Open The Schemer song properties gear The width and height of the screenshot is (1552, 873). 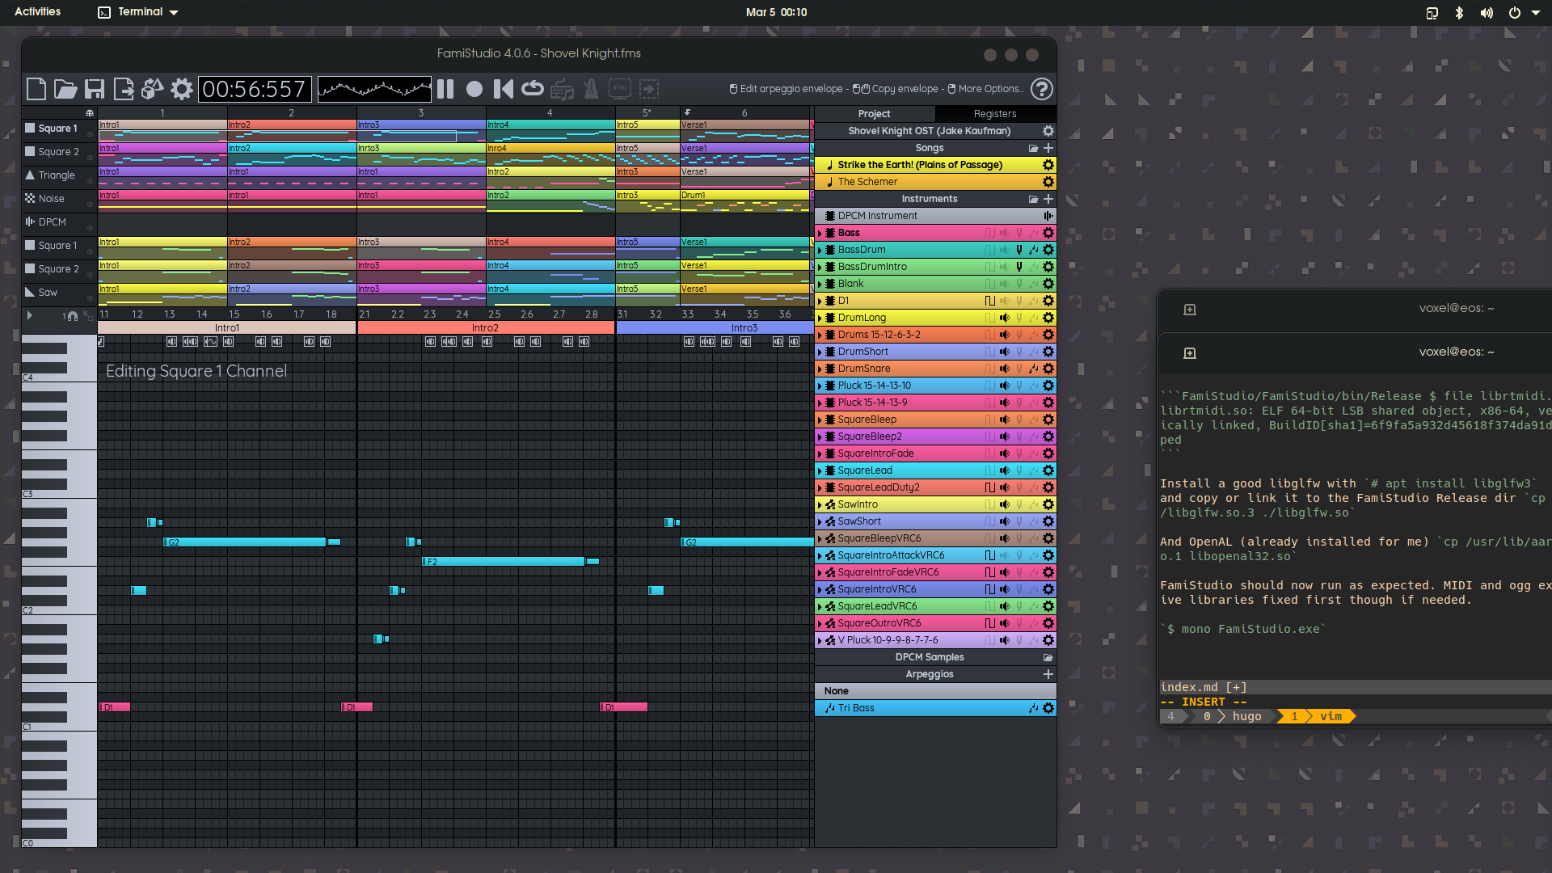click(x=1048, y=182)
